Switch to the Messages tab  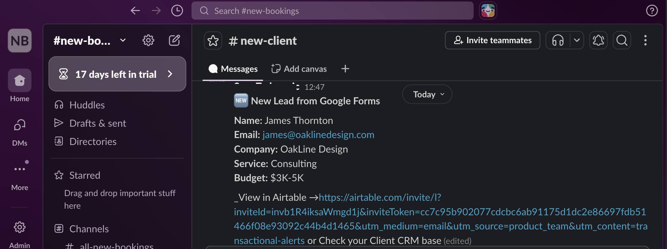[233, 69]
